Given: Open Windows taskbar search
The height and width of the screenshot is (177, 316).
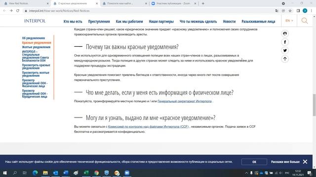Looking at the screenshot, I should 15,173.
